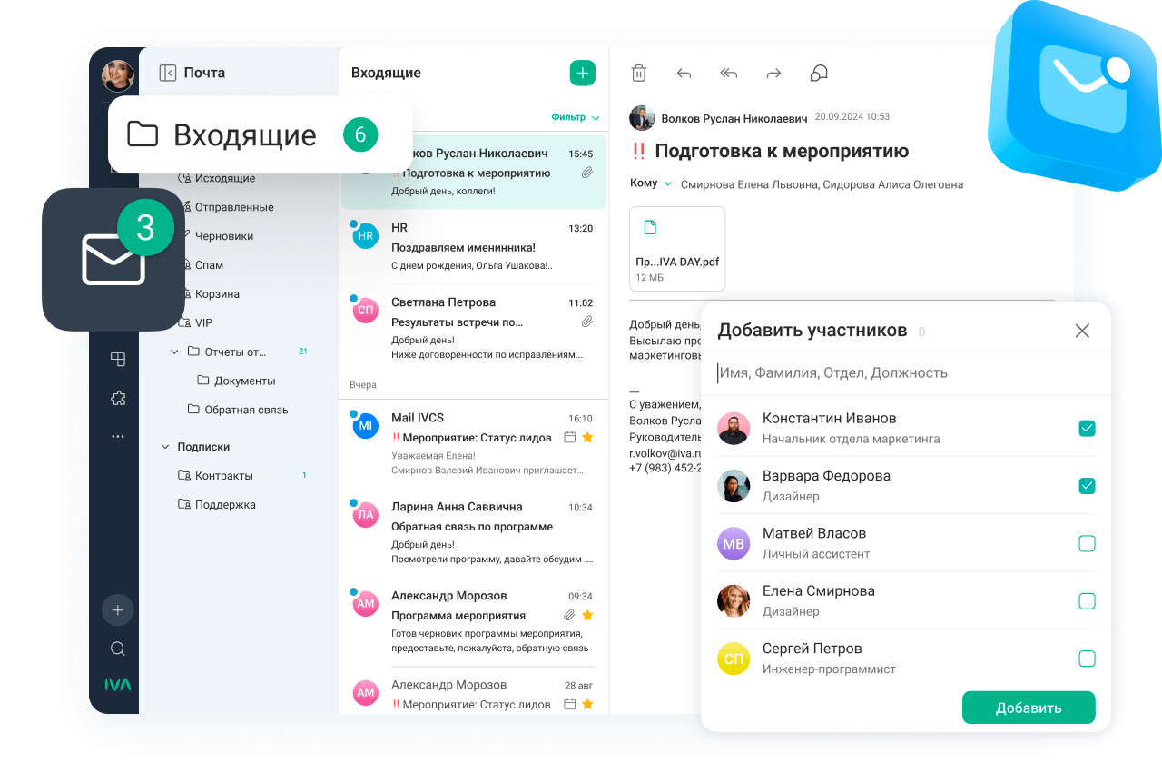The height and width of the screenshot is (763, 1162).
Task: Click the Добавить button
Action: click(x=1029, y=708)
